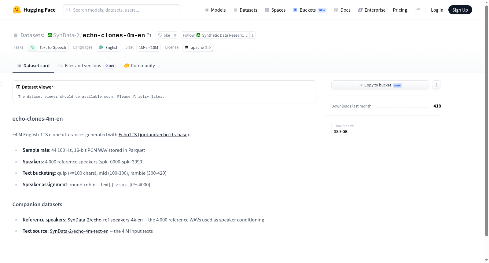Open SynData-2/echo-4m-text-en link
This screenshot has width=489, height=263.
(79, 231)
